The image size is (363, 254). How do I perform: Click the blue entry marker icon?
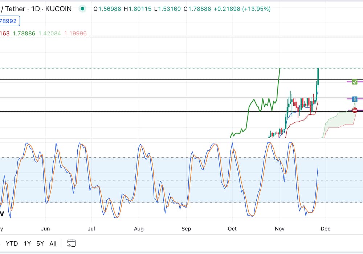click(x=355, y=99)
